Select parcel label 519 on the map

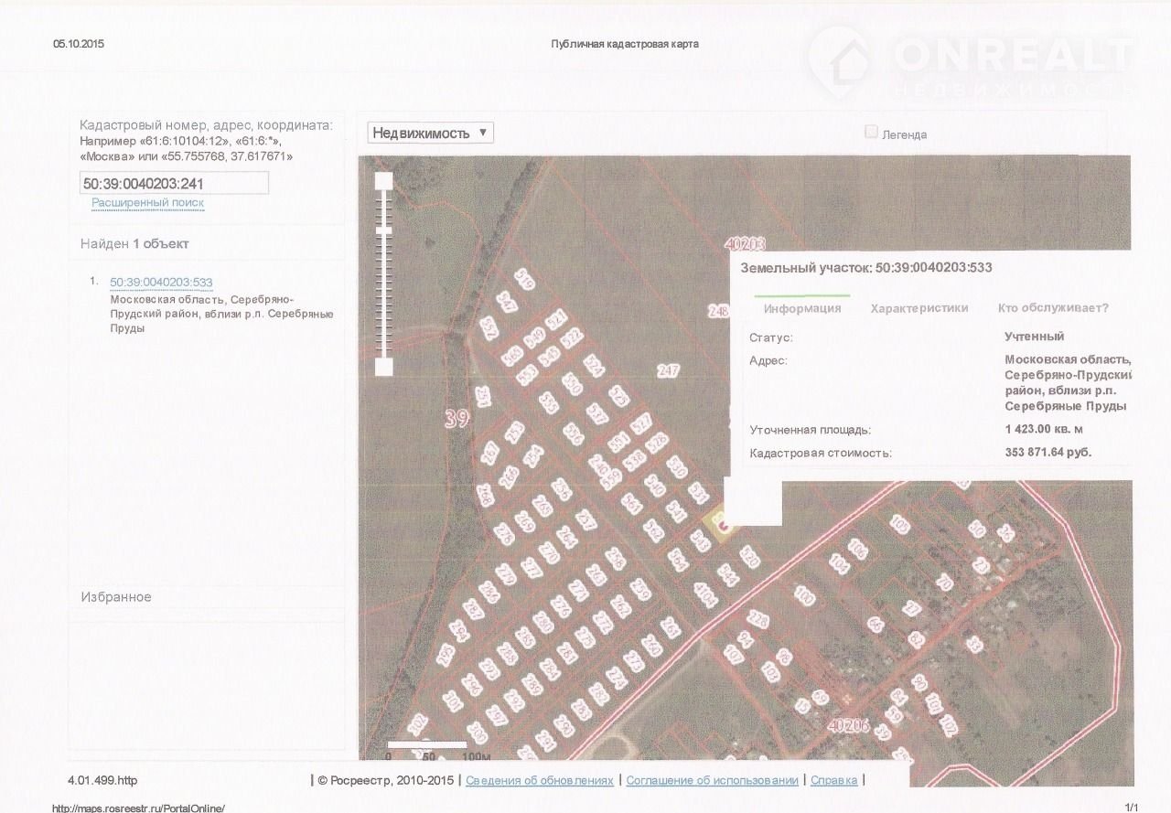524,278
